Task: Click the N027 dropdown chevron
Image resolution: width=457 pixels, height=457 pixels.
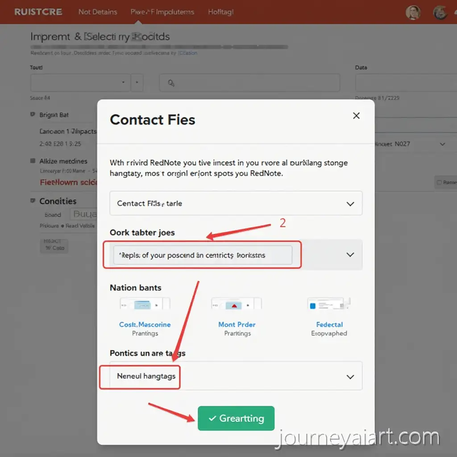Action: (442, 144)
